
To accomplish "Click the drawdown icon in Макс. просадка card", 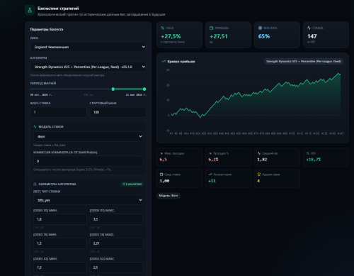I will (161, 153).
